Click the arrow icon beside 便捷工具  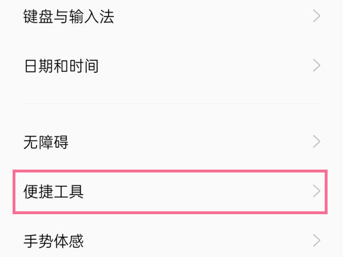pos(317,191)
